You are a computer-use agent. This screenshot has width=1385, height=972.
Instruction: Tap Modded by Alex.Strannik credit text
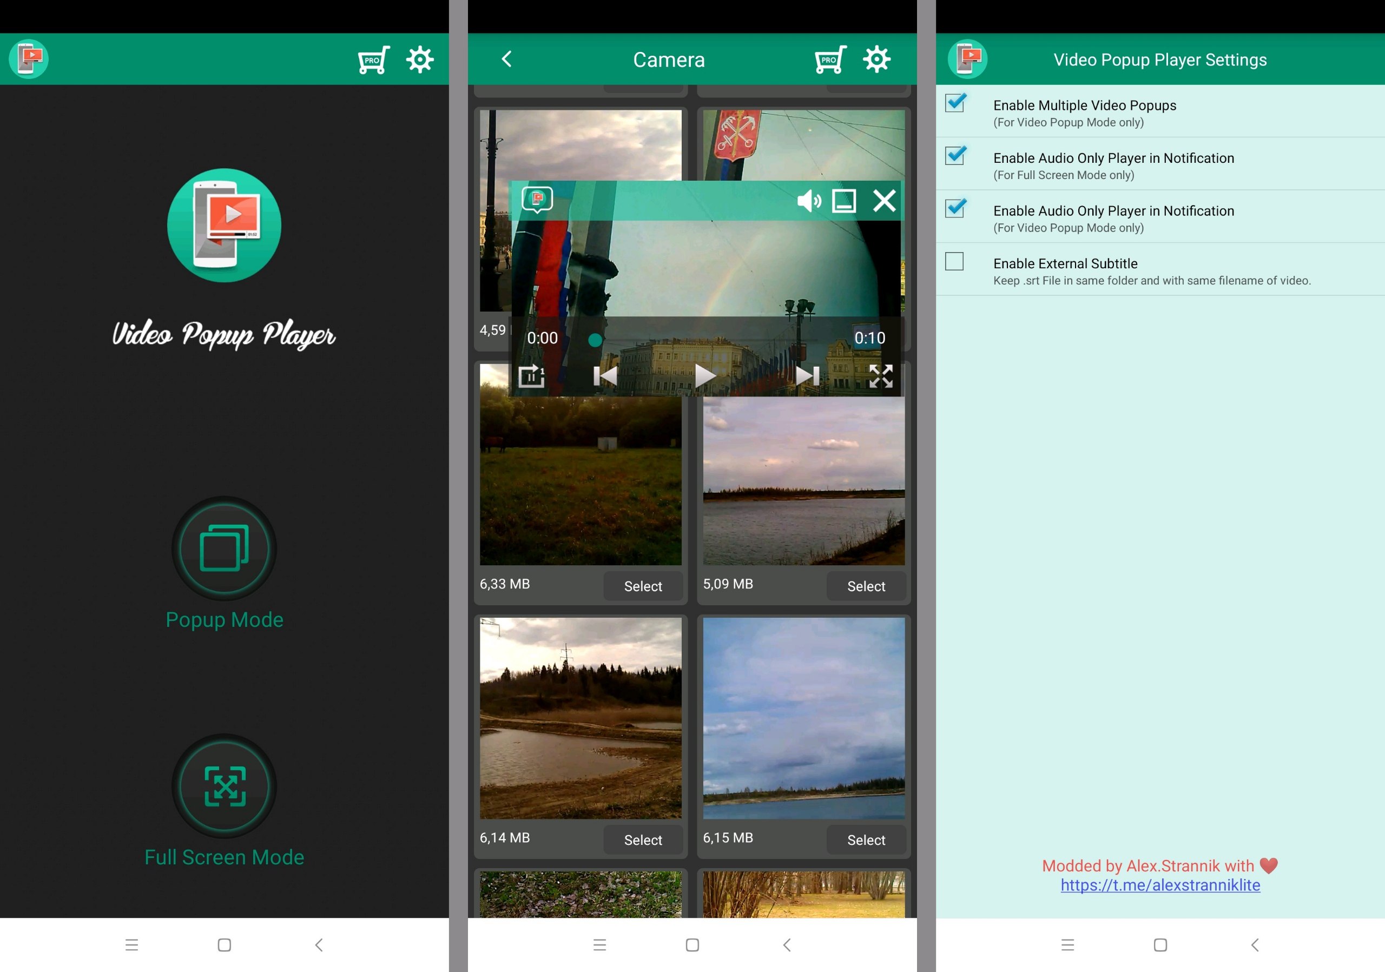[1160, 866]
